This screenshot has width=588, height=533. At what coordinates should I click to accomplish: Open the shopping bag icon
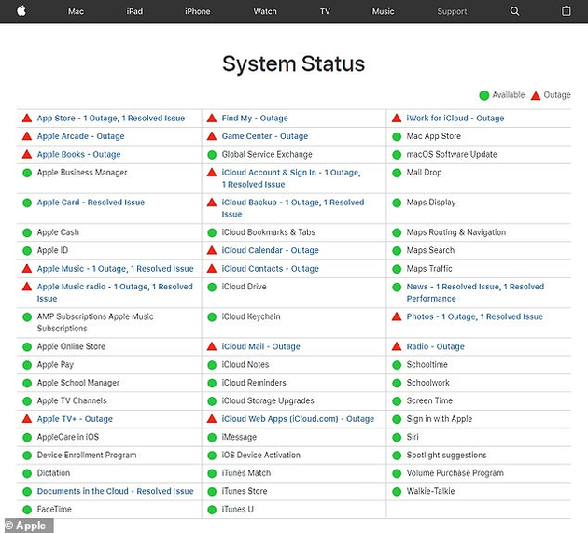[x=566, y=11]
